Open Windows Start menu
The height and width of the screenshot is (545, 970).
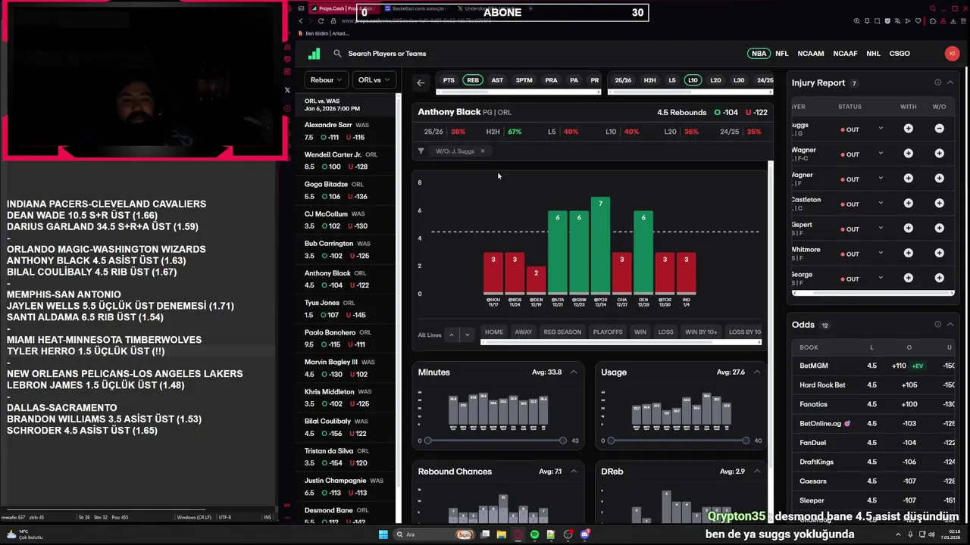383,534
